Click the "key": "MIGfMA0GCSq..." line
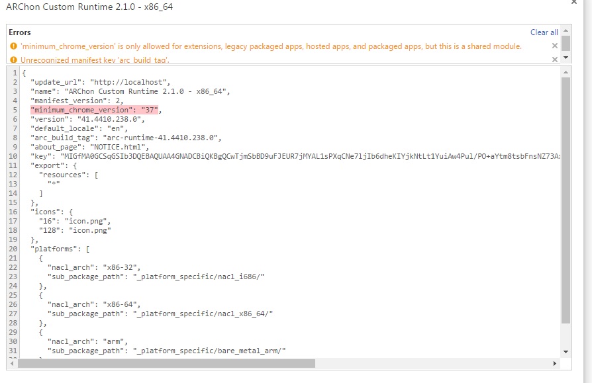This screenshot has height=383, width=592. point(295,156)
